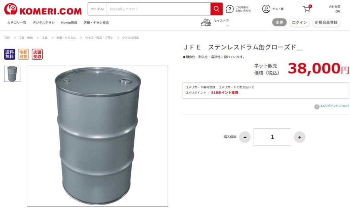350x209 pixels.
Task: Click the ログイン button
Action: click(299, 22)
